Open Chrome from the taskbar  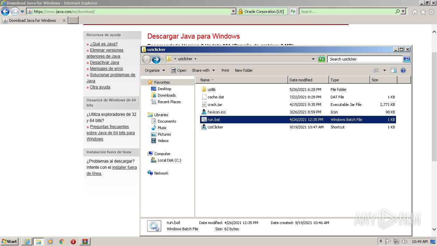click(61, 242)
